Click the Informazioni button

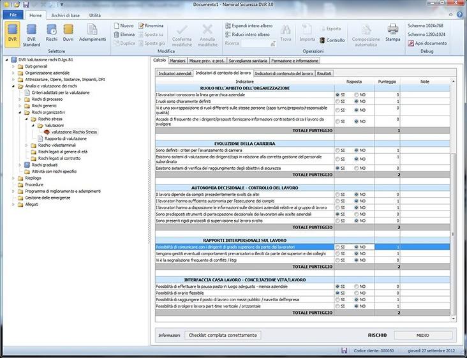point(170,335)
